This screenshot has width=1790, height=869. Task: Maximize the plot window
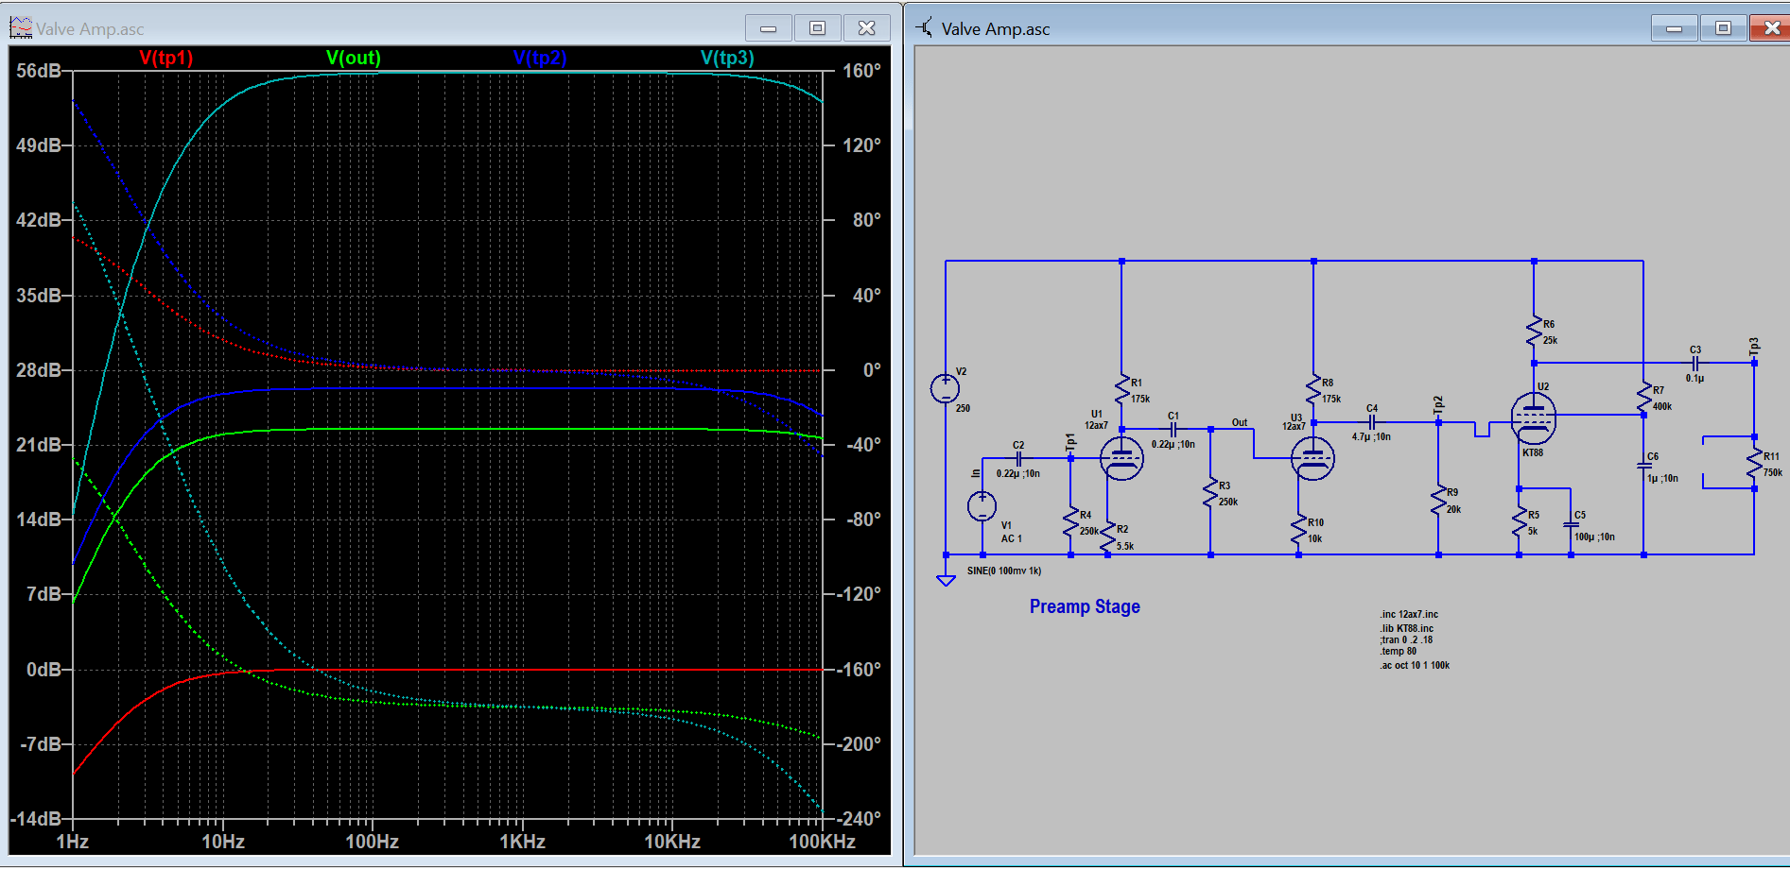point(818,28)
